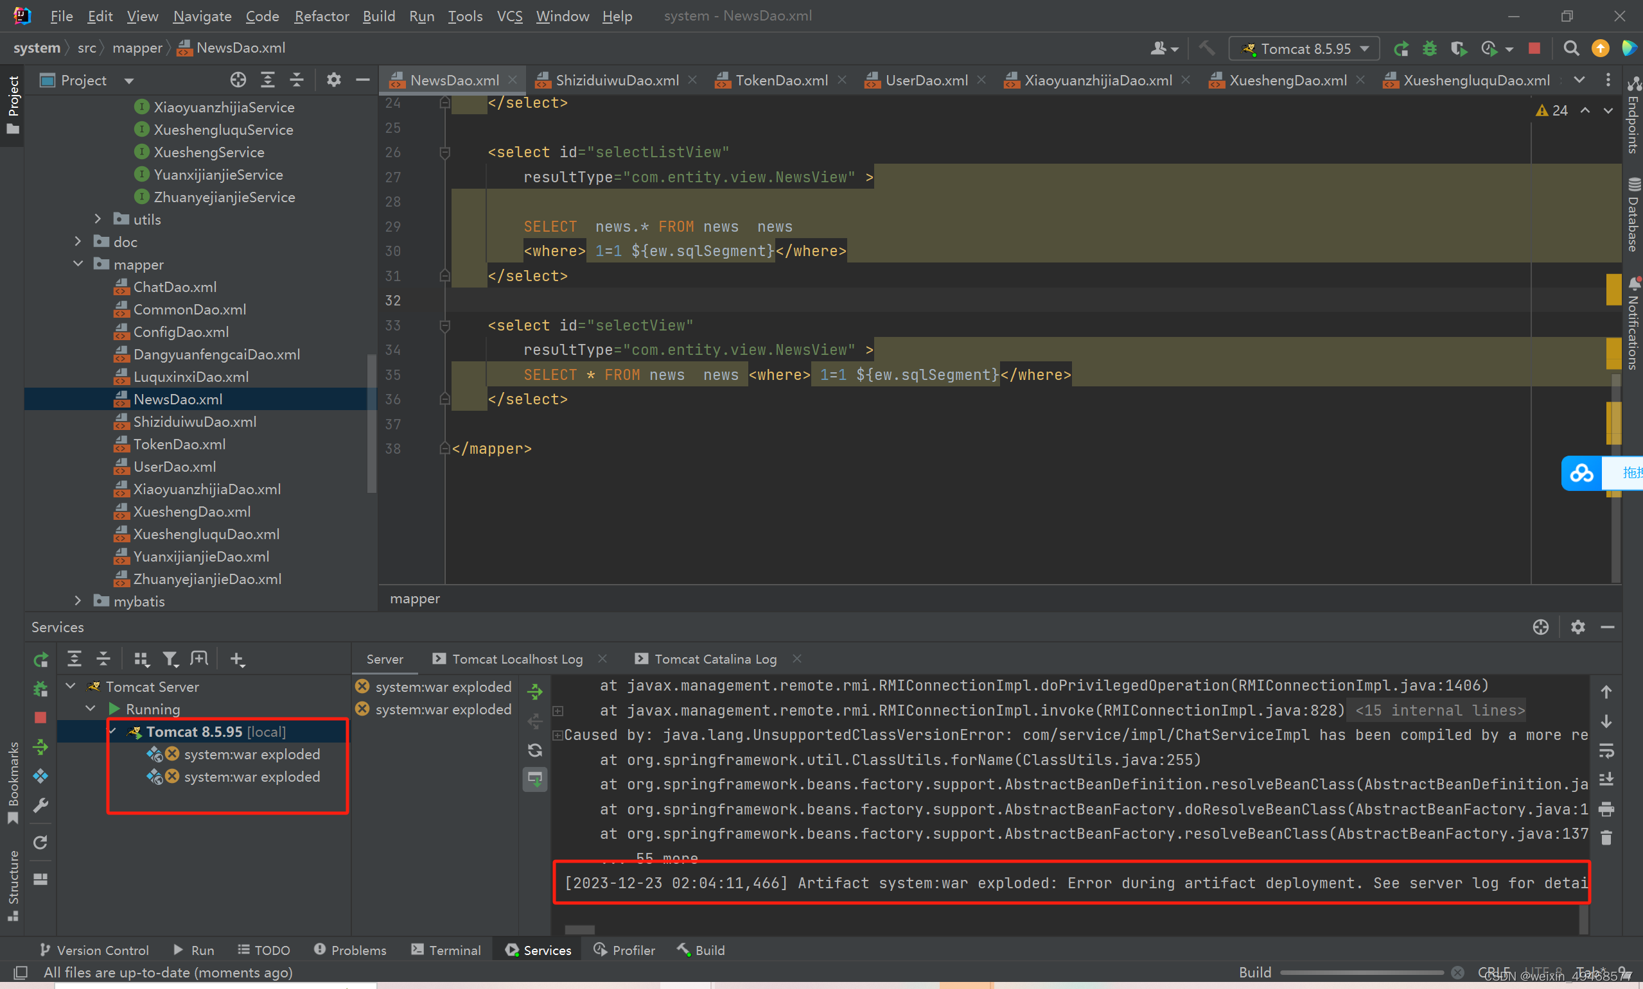Open the Tomcat 8.5.95 run configuration dropdown
Viewport: 1643px width, 989px height.
click(x=1305, y=49)
